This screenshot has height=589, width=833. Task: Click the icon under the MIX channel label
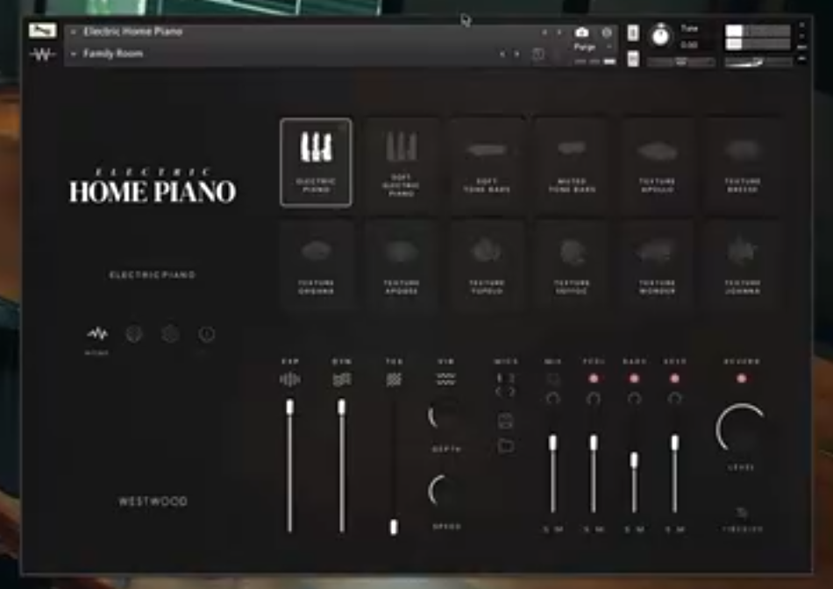(x=552, y=379)
